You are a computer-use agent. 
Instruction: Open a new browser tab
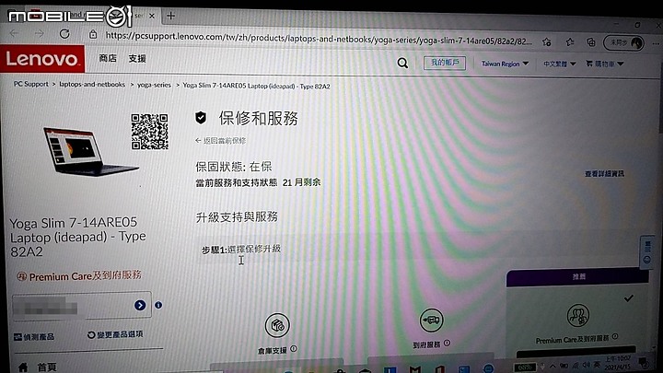point(171,16)
